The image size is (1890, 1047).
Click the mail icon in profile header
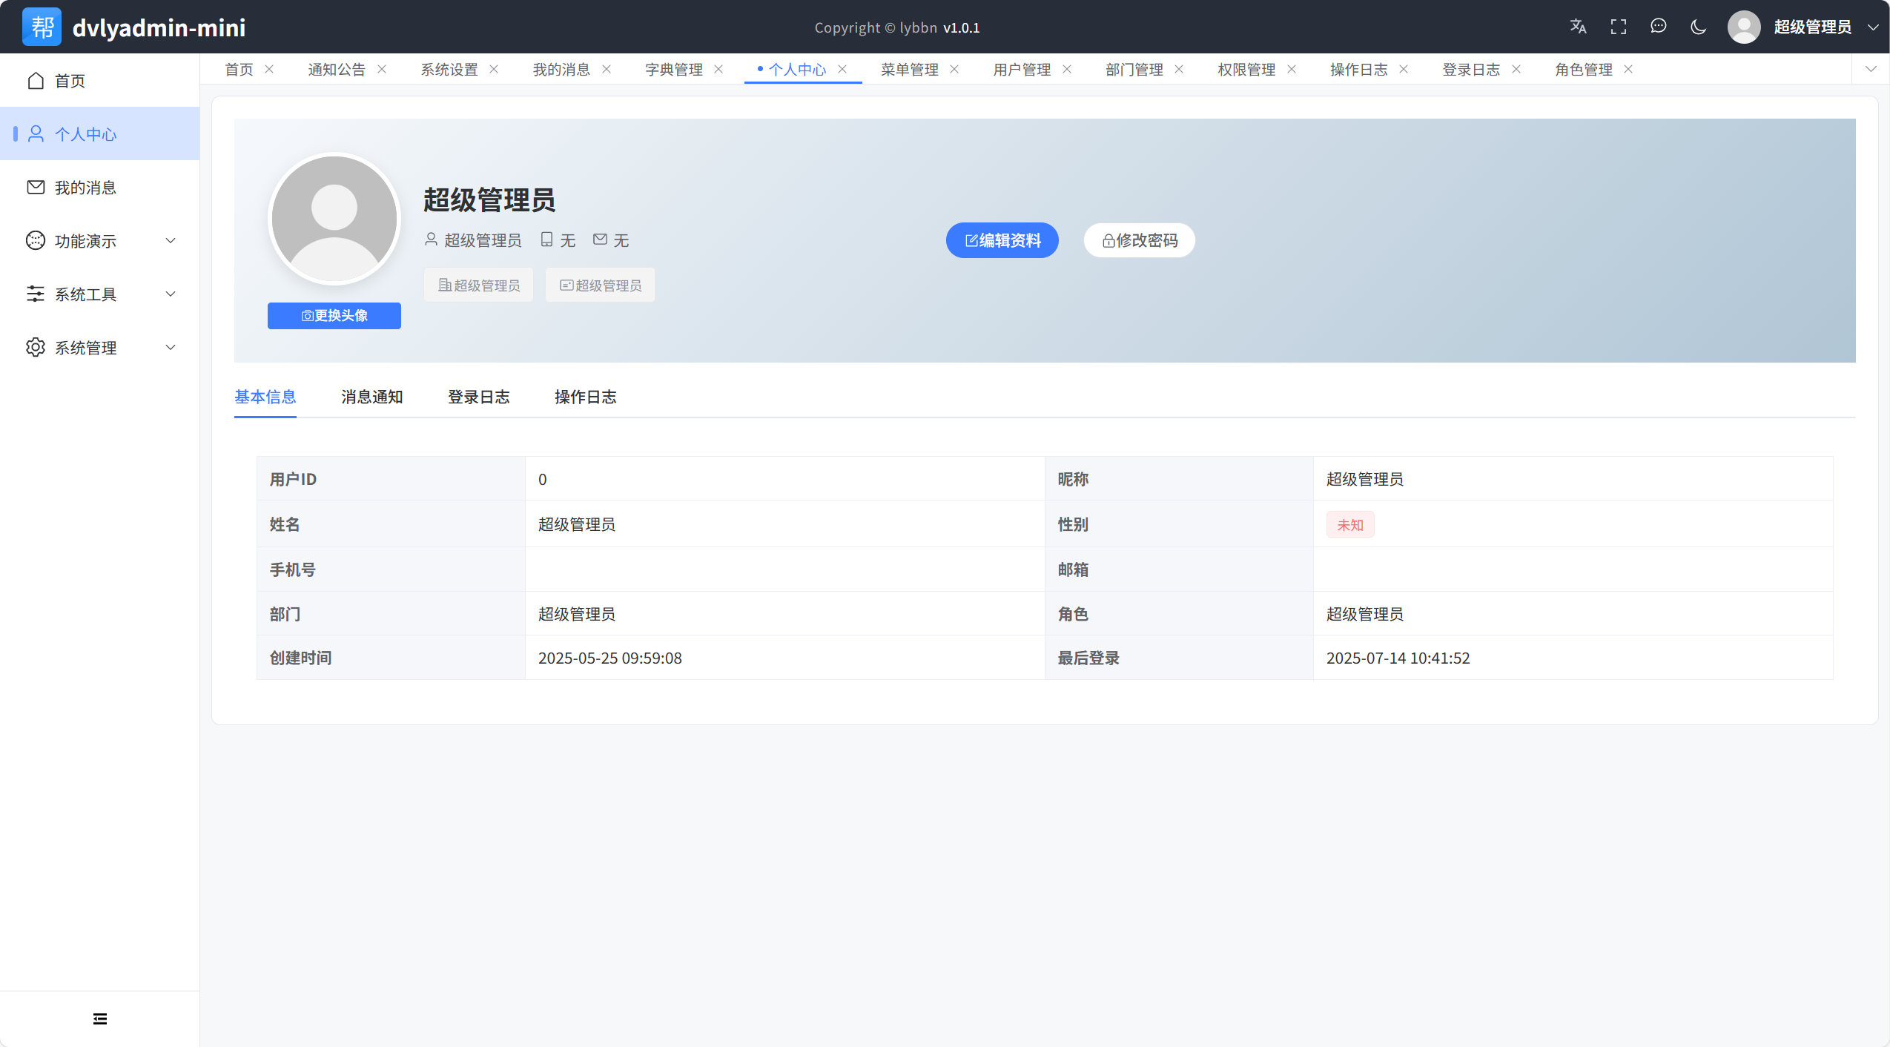(601, 239)
